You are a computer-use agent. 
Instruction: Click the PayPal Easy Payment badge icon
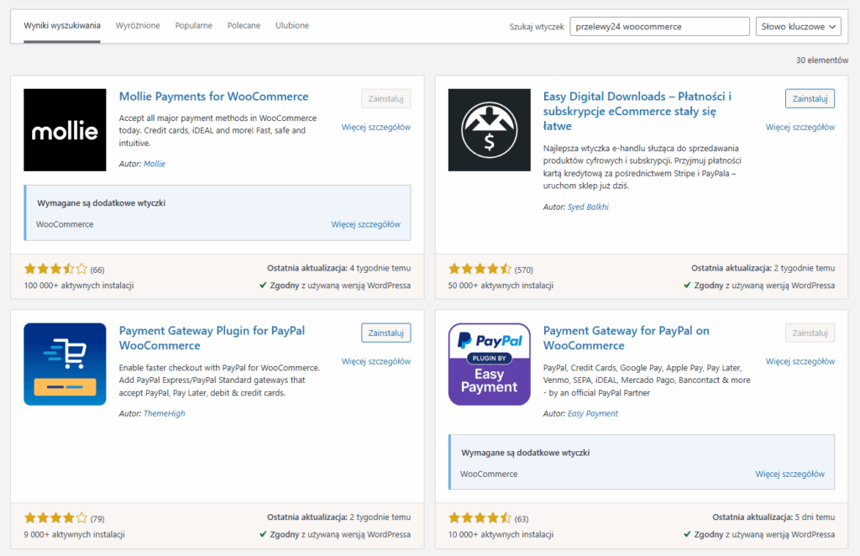click(x=489, y=364)
